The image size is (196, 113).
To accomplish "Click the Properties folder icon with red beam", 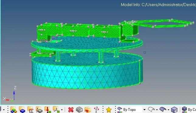I will click(x=30, y=109).
